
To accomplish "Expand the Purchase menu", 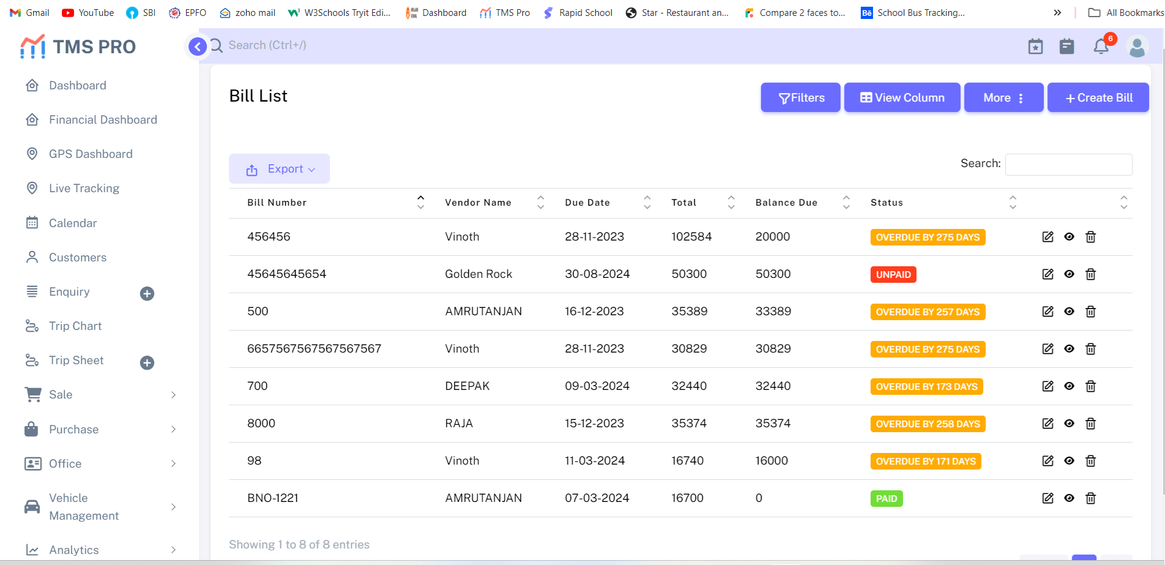I will pos(100,430).
